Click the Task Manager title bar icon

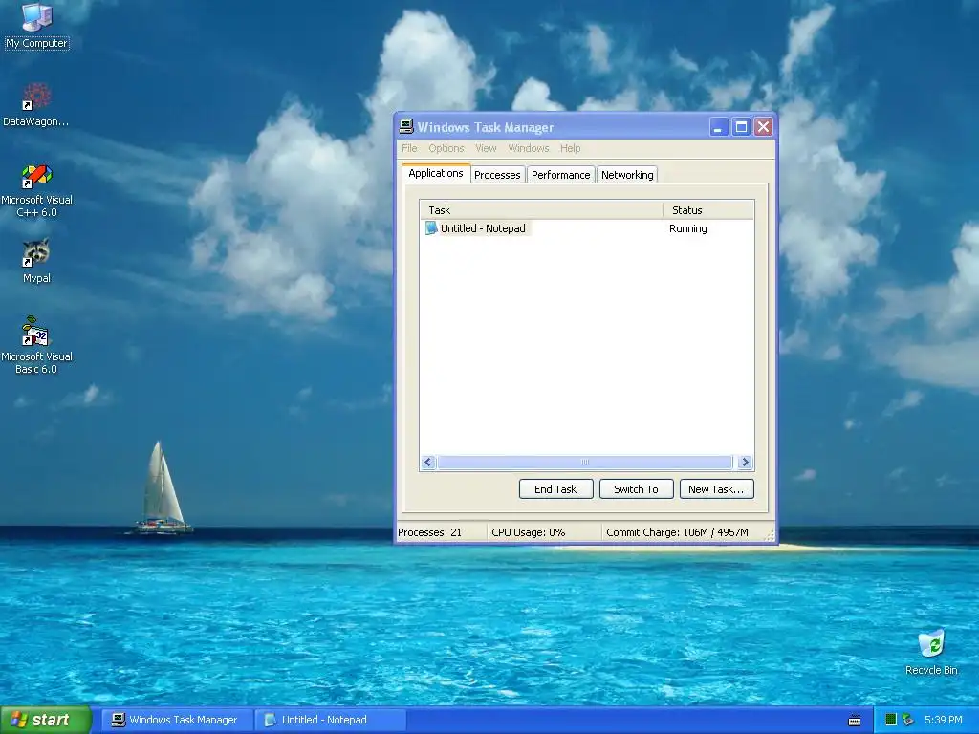[x=406, y=127]
